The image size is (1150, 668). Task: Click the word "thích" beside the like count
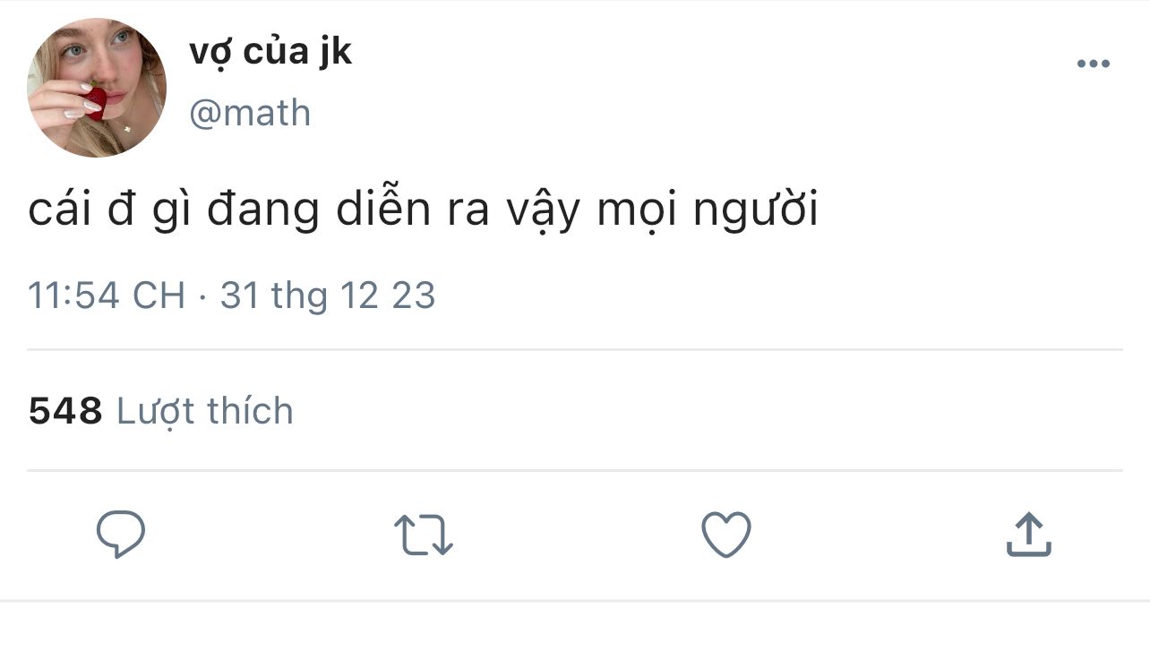(250, 411)
